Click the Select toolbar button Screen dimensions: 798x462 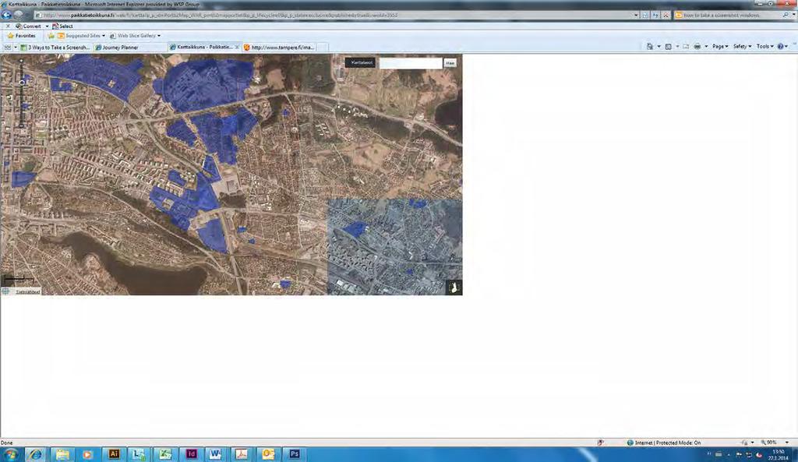pyautogui.click(x=62, y=26)
